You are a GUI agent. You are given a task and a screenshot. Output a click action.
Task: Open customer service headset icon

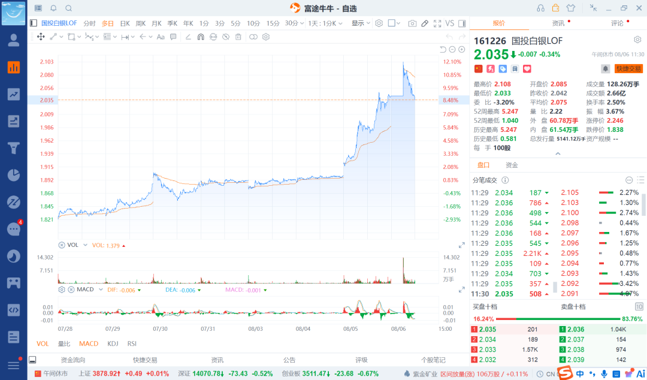pos(540,8)
